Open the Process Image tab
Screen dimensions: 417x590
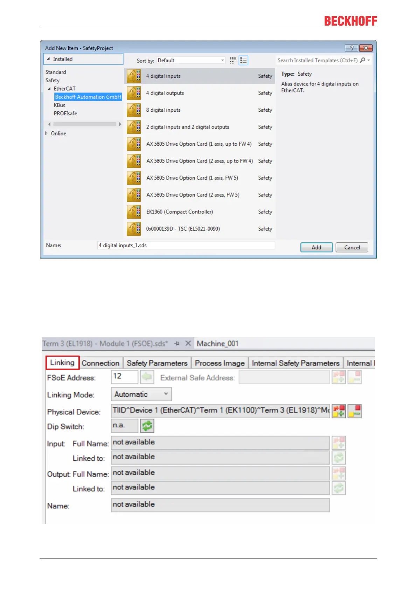pos(220,363)
